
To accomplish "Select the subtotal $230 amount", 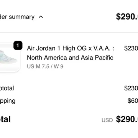I will 131,88.
